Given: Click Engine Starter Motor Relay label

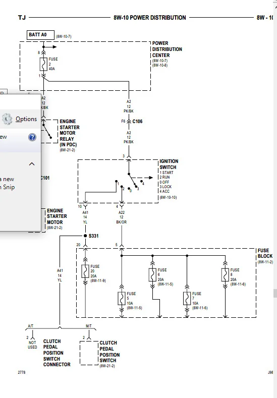Looking at the screenshot, I should (x=69, y=133).
